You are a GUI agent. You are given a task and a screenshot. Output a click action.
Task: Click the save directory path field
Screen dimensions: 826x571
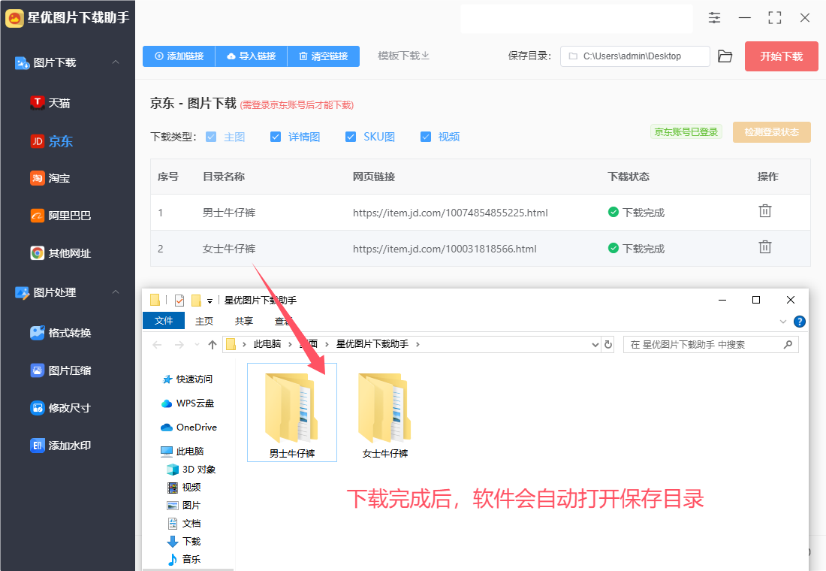point(635,56)
